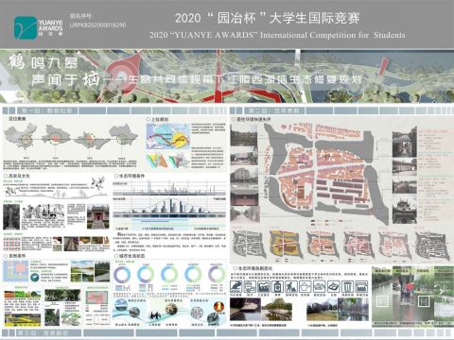454x340 pixels.
Task: Select the registration number URPK8202000018290
Action: pyautogui.click(x=97, y=25)
